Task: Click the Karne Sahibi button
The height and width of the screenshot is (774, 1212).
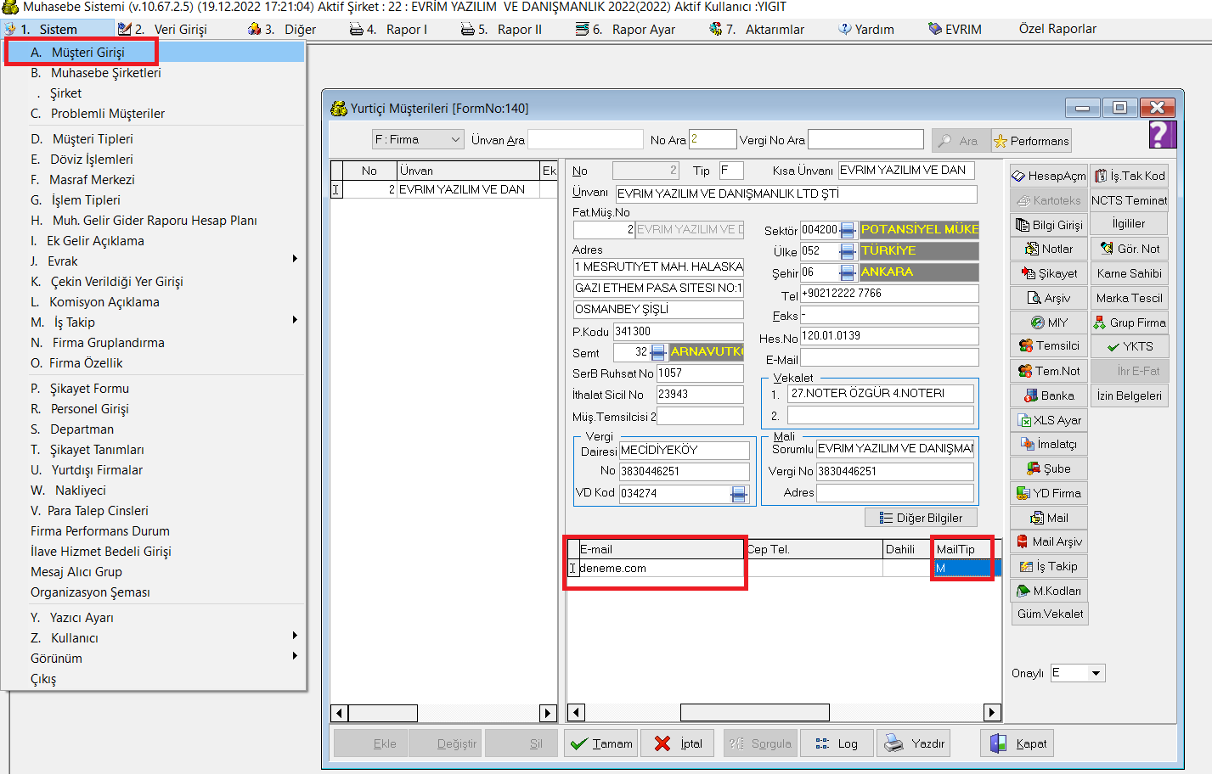Action: coord(1129,273)
